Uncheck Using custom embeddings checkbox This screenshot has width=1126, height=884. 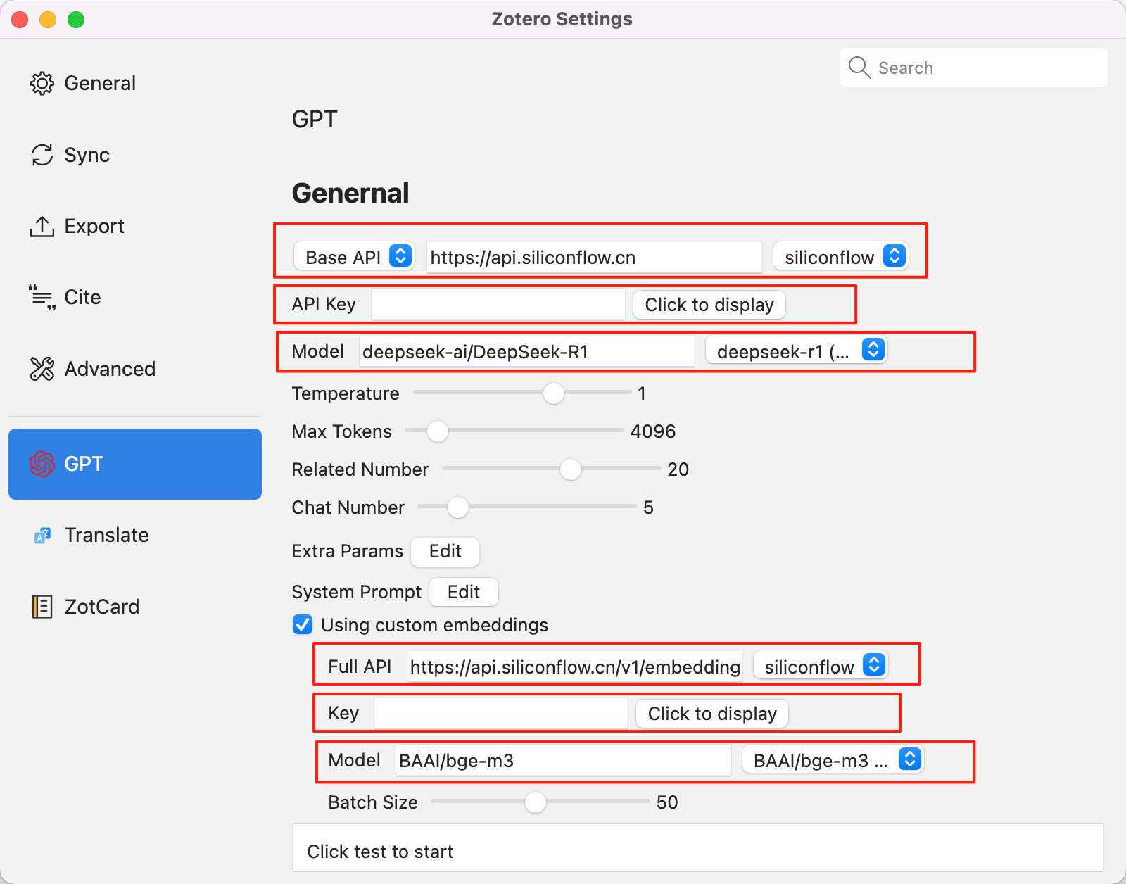(303, 625)
